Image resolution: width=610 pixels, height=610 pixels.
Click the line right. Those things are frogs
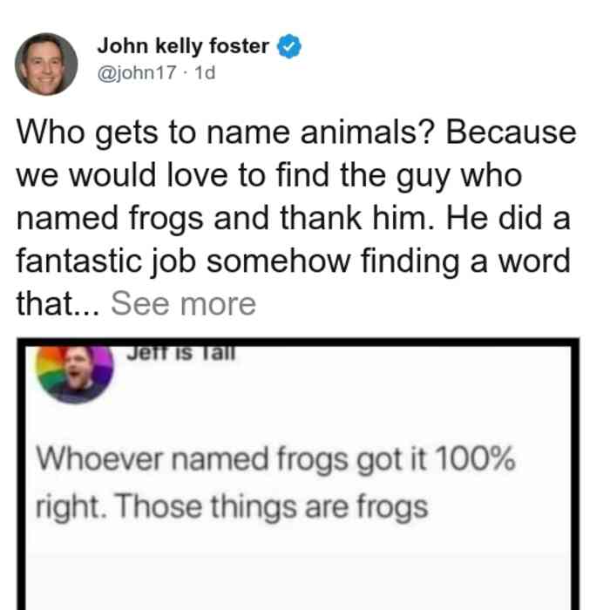232,507
